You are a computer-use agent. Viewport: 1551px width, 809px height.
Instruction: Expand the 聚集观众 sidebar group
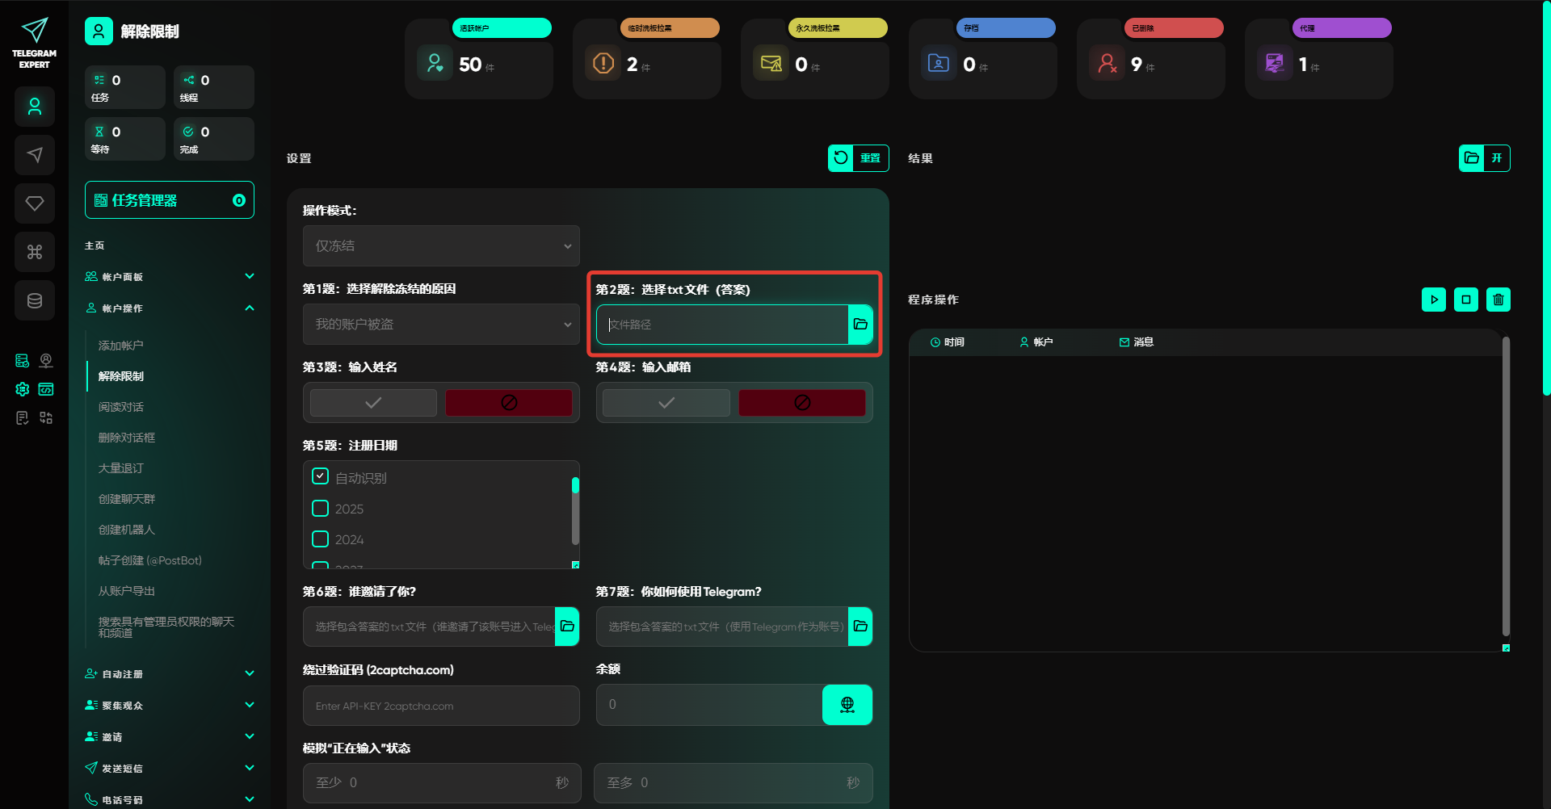170,706
